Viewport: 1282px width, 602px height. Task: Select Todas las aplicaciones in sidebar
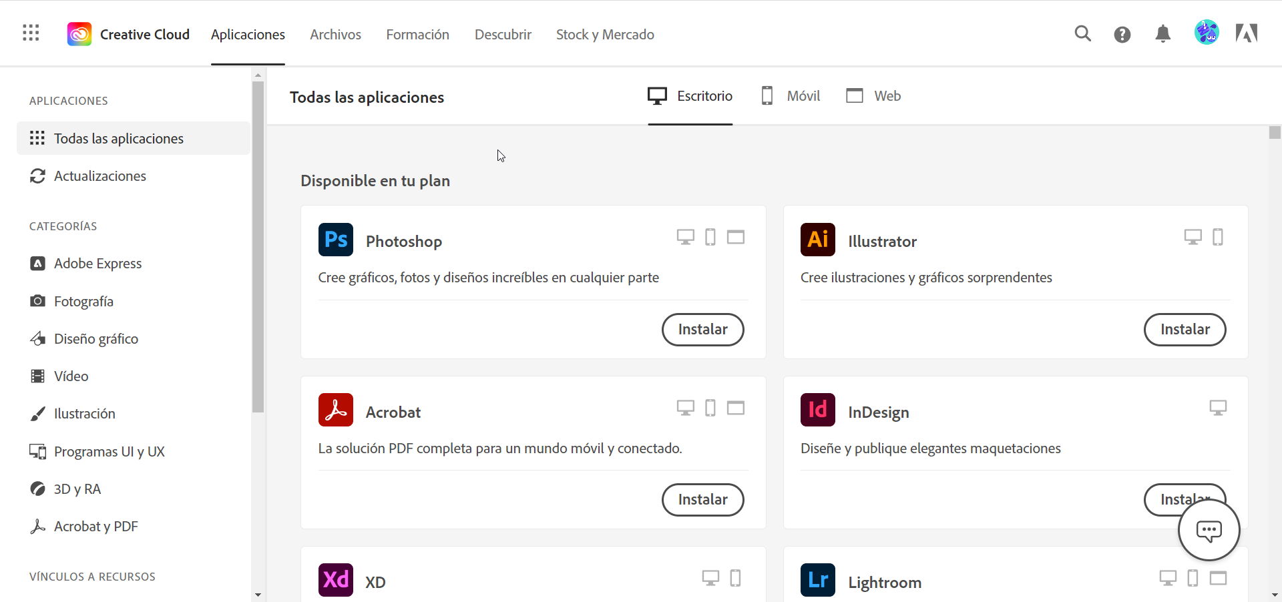(134, 138)
